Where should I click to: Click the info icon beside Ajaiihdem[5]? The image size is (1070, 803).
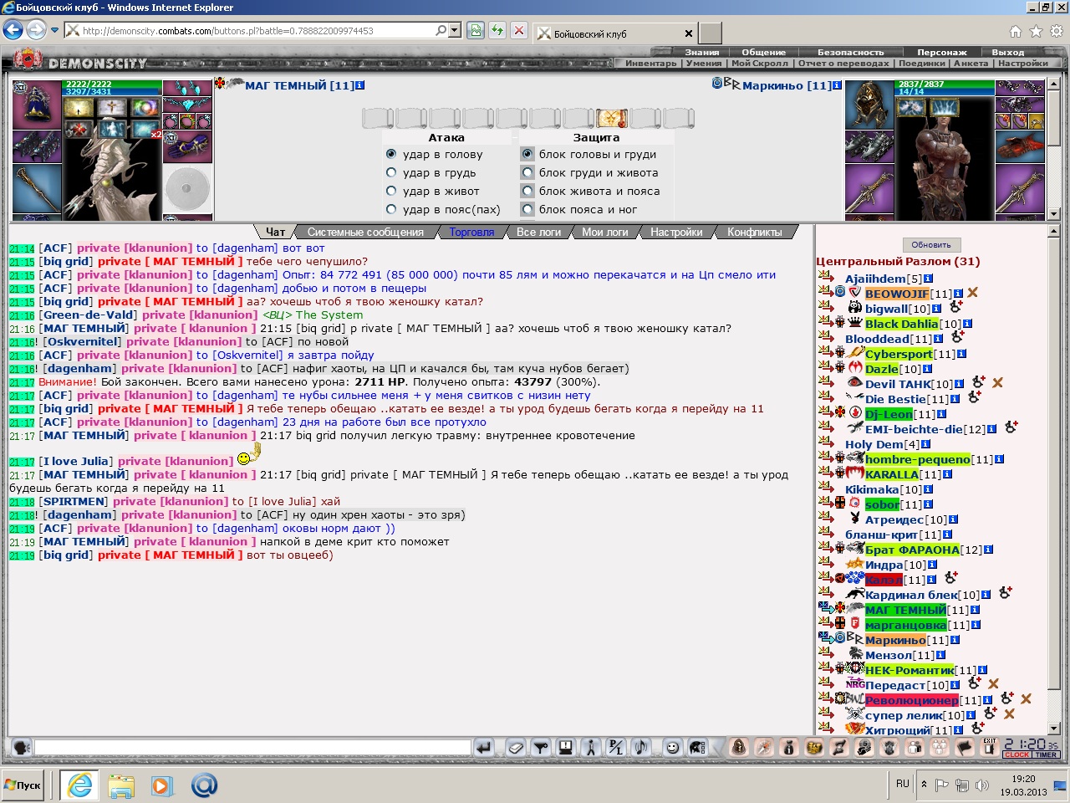(x=928, y=279)
